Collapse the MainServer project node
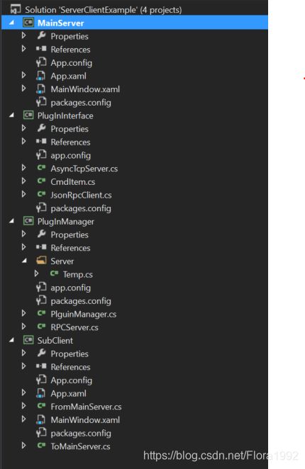Image resolution: width=305 pixels, height=469 pixels. tap(11, 23)
